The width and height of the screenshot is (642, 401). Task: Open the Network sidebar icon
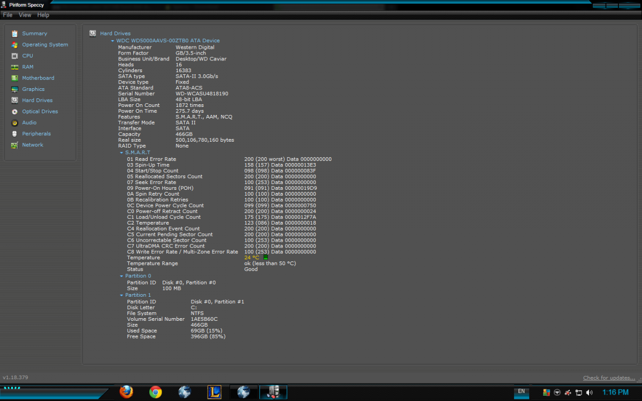14,145
